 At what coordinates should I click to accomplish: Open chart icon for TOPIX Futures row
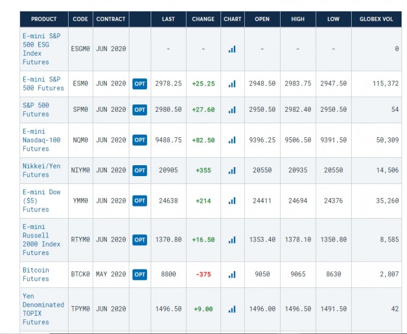click(232, 309)
